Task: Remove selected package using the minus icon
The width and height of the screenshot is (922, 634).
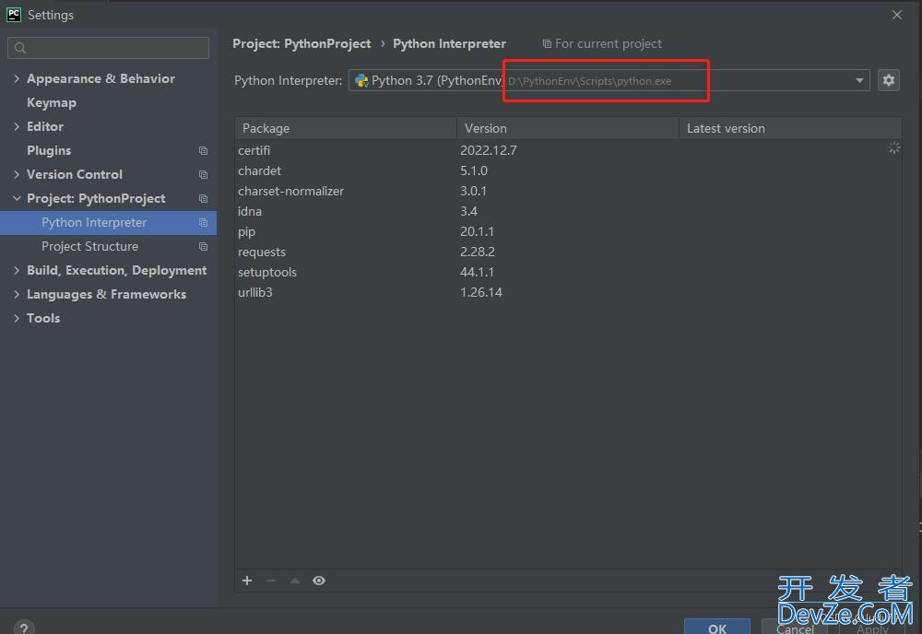Action: click(x=270, y=581)
